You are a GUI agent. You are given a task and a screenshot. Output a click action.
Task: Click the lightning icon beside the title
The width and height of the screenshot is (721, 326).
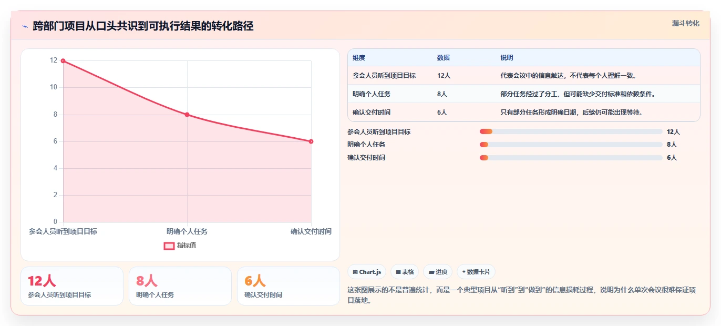click(x=25, y=26)
